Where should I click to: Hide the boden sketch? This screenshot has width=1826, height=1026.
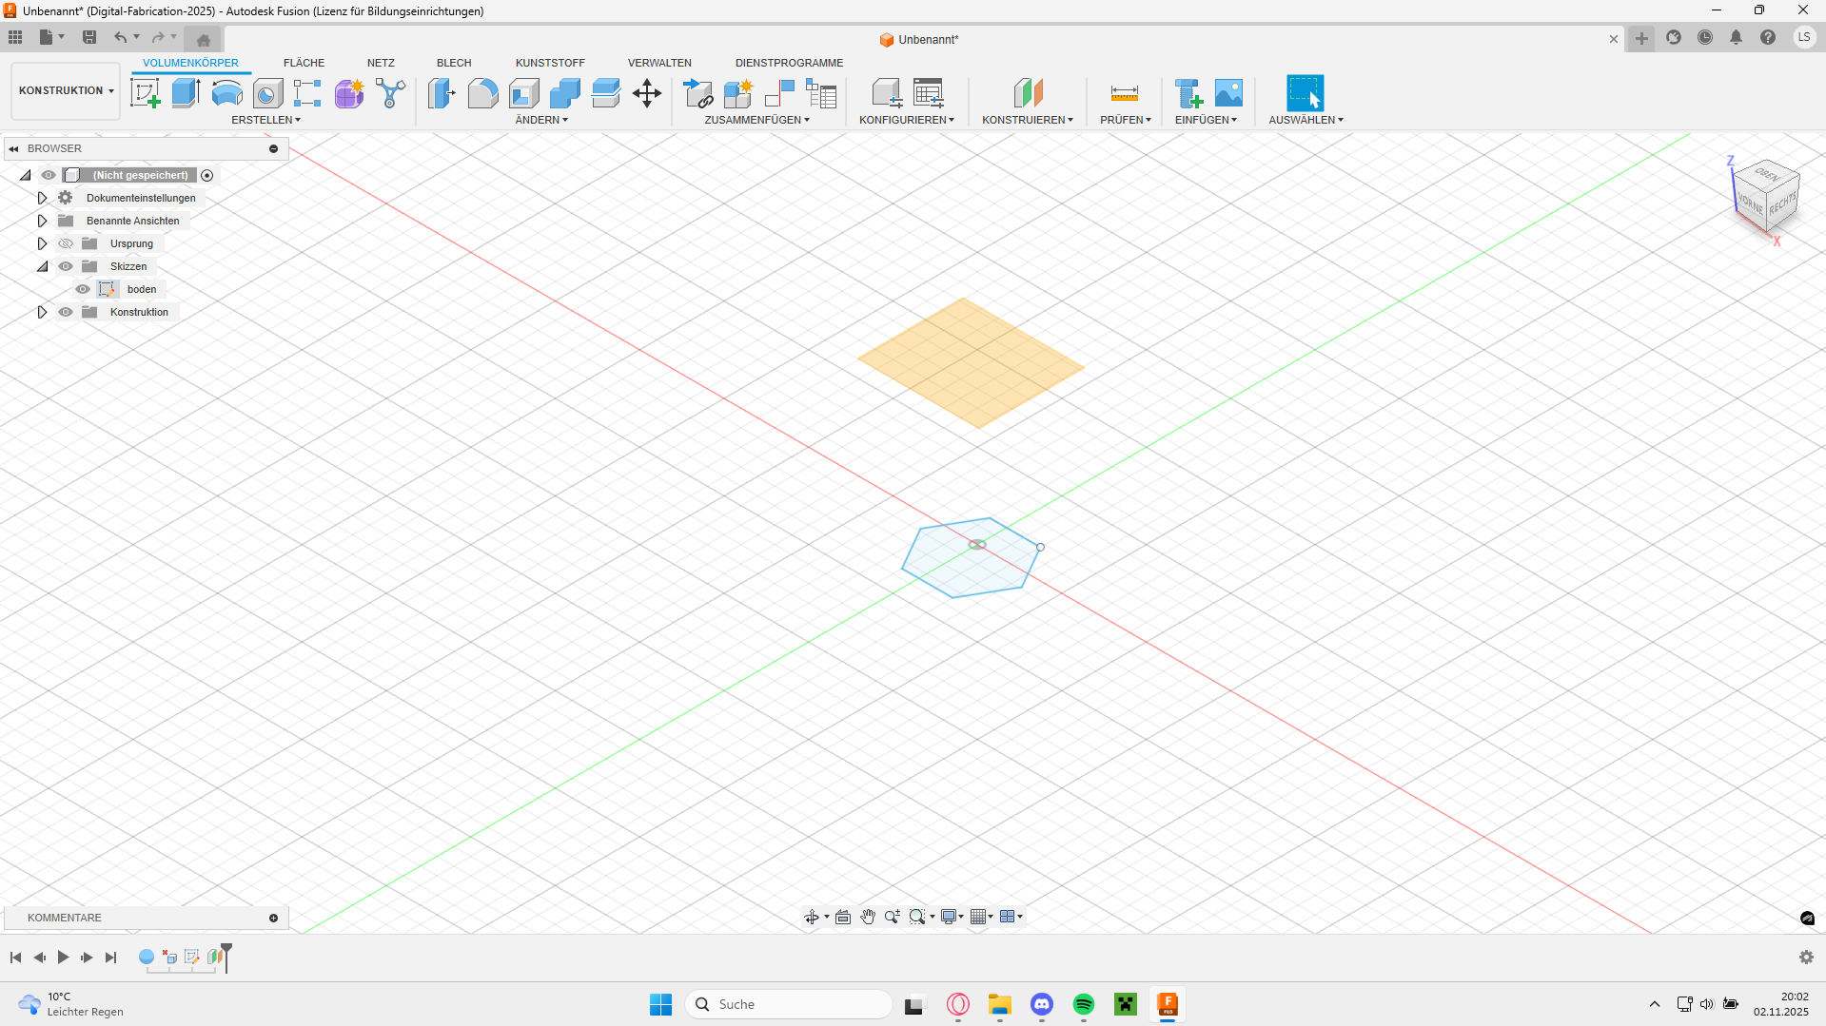click(x=83, y=289)
